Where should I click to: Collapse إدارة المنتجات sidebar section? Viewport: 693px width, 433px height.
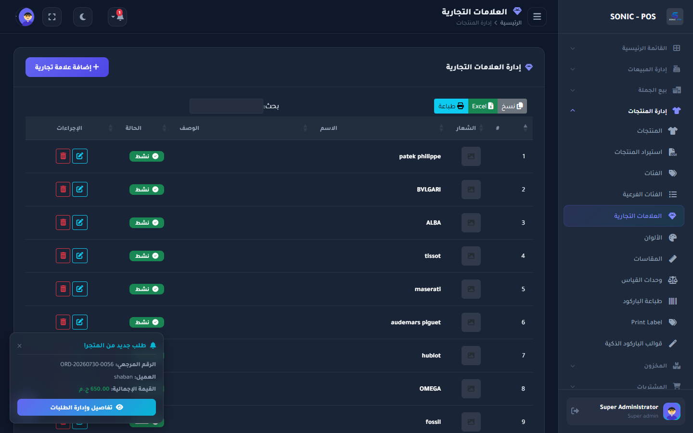pyautogui.click(x=626, y=111)
